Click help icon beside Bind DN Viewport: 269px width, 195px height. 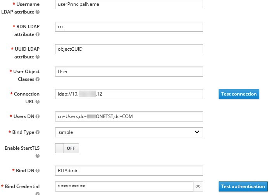[37, 171]
